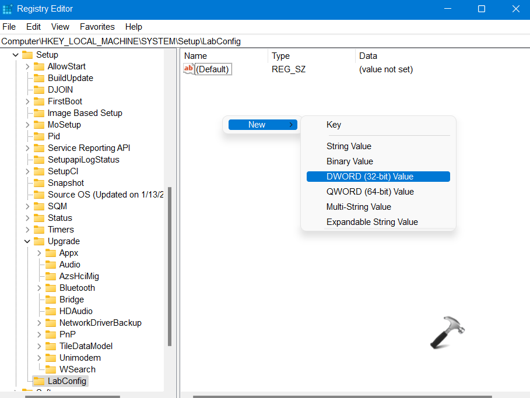Open the Edit menu
This screenshot has width=530, height=398.
[34, 27]
